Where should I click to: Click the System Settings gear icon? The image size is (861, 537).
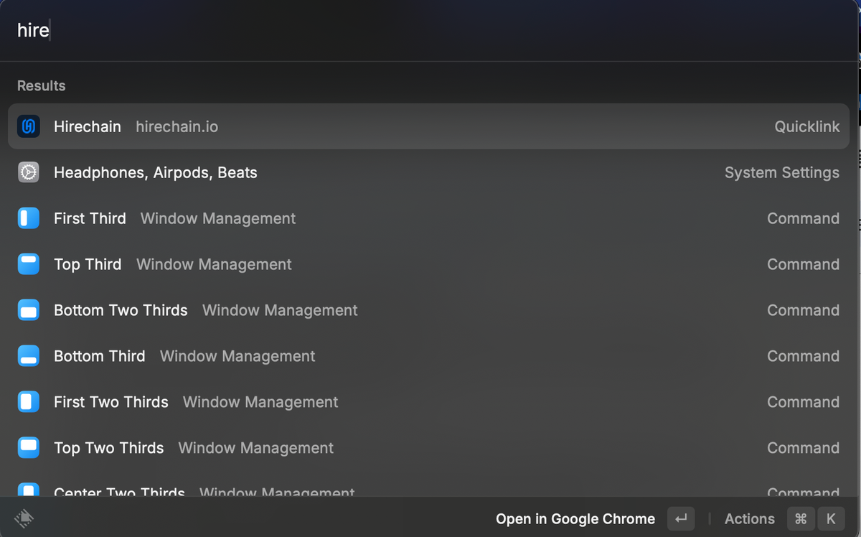click(x=29, y=172)
